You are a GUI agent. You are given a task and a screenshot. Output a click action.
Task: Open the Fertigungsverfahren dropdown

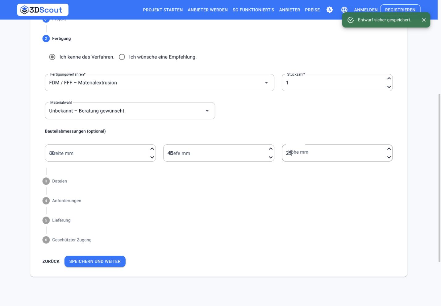pos(160,83)
